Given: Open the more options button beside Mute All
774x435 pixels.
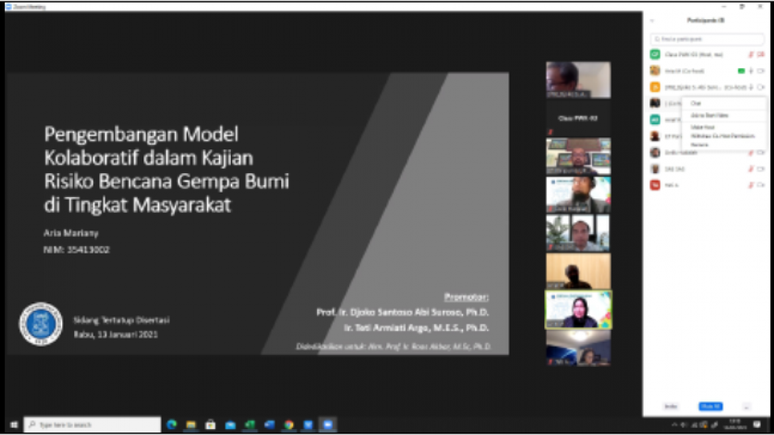Looking at the screenshot, I should point(746,407).
